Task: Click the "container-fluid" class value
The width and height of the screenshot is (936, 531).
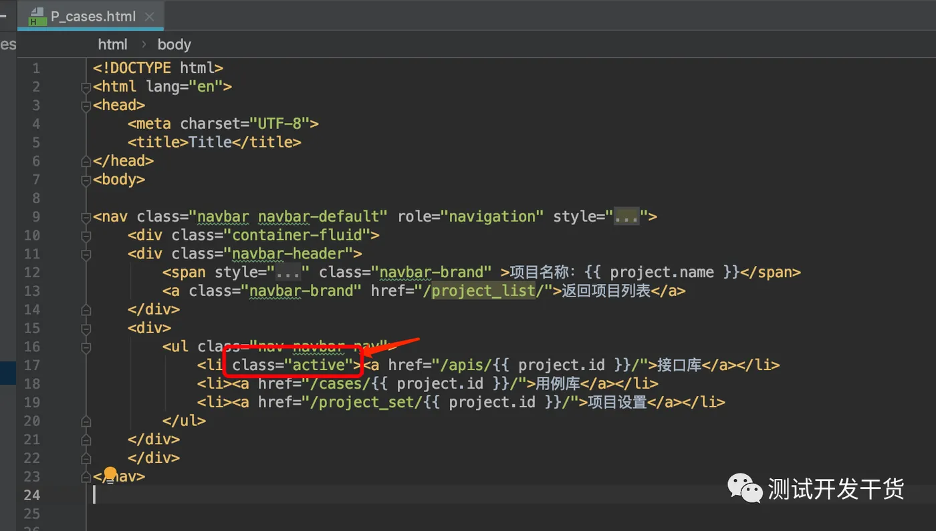Action: pos(297,236)
